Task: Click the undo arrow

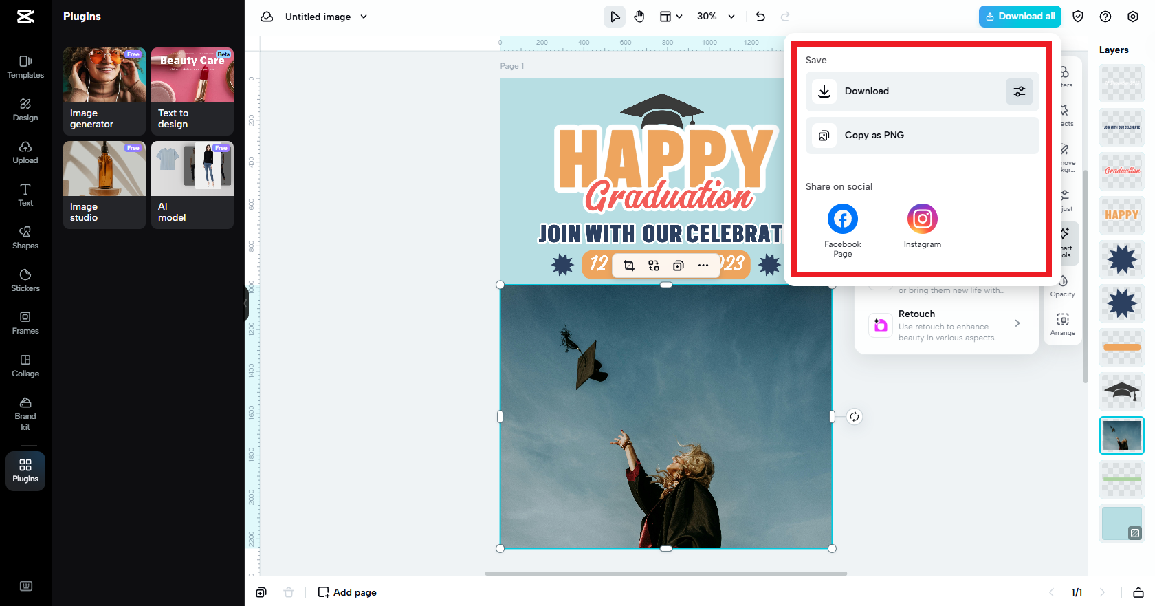Action: [760, 17]
